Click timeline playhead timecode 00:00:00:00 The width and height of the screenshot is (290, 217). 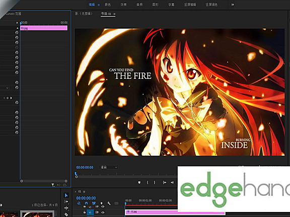(86, 198)
